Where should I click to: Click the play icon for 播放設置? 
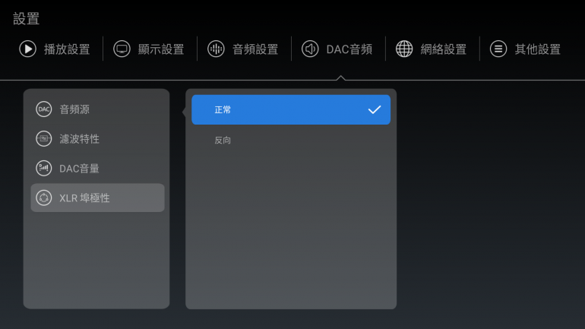(x=27, y=49)
